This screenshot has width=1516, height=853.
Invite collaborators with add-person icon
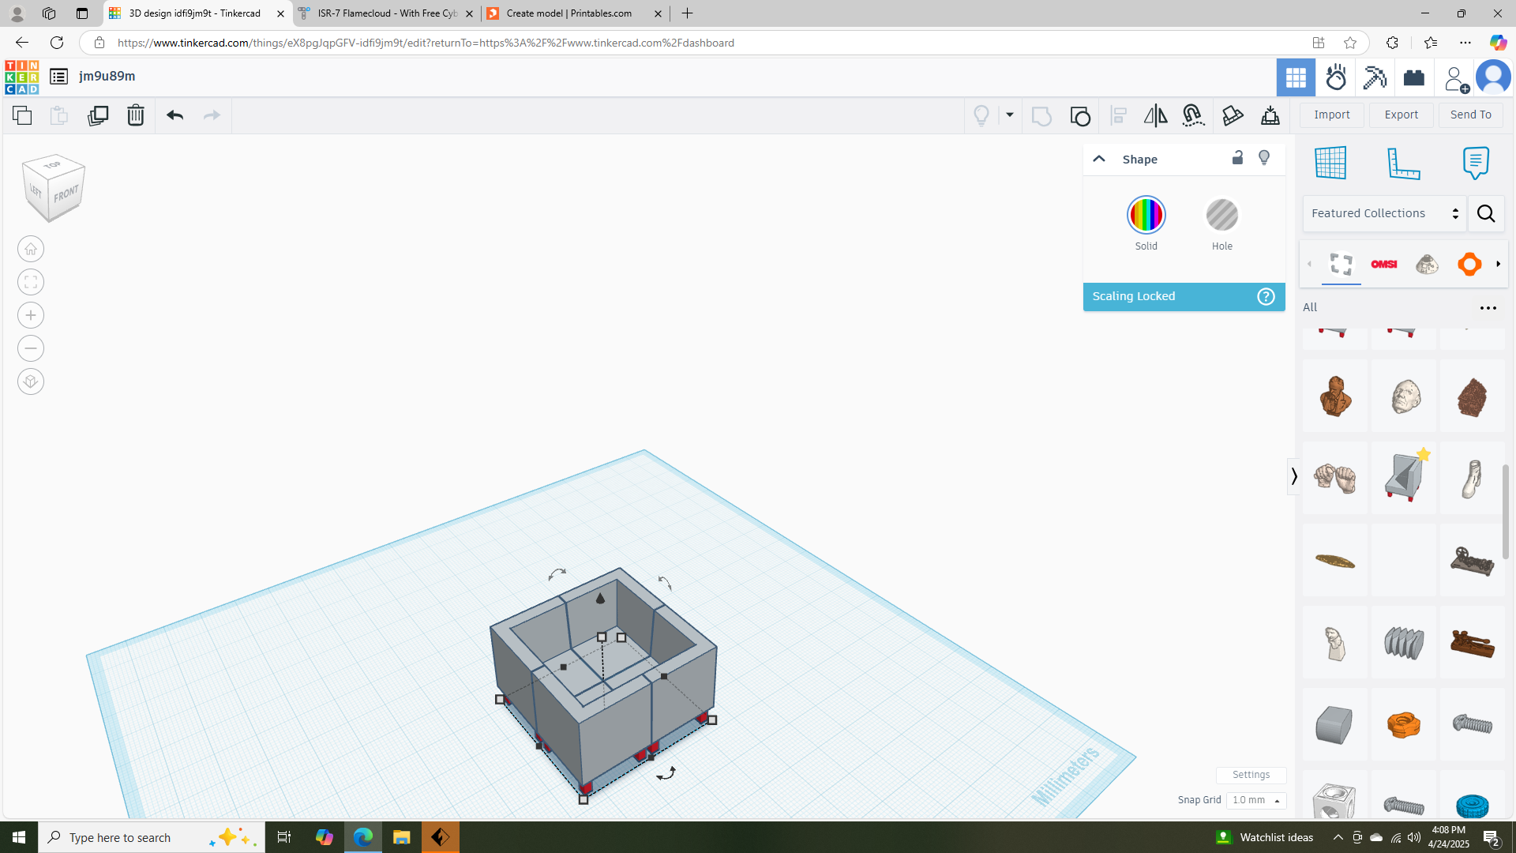(1454, 77)
